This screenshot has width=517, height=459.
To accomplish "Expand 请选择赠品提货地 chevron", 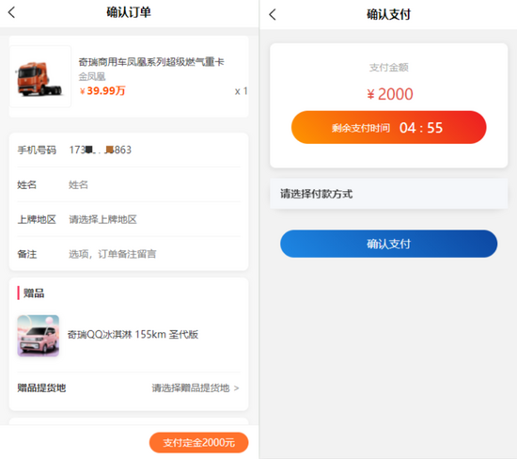I will point(236,388).
